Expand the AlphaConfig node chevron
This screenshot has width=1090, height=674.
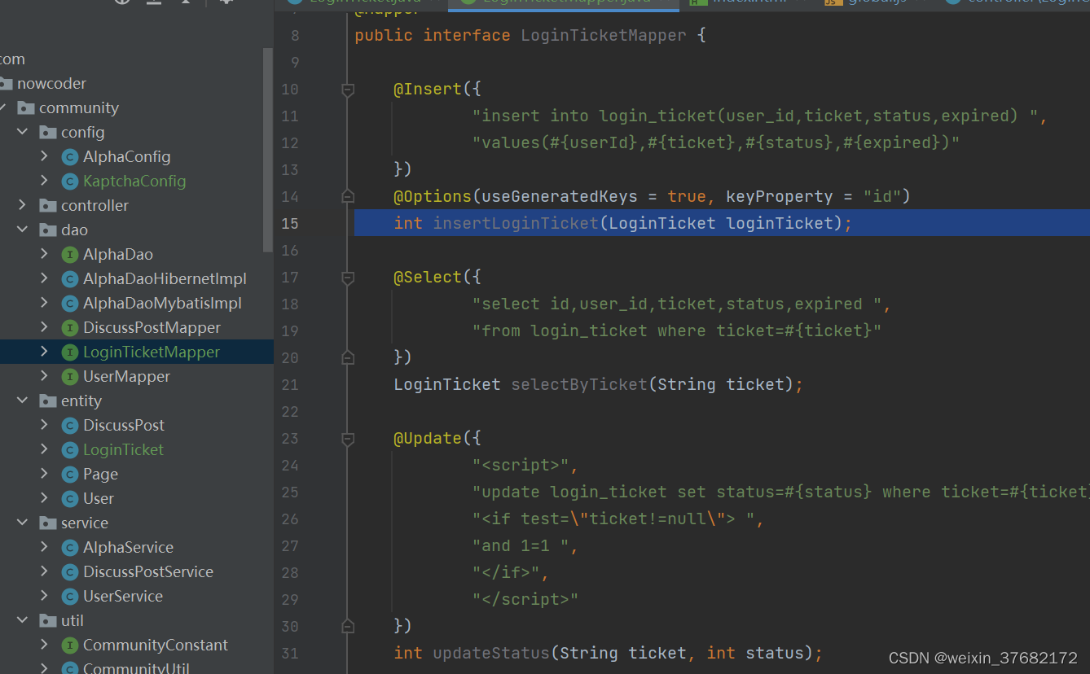point(44,156)
